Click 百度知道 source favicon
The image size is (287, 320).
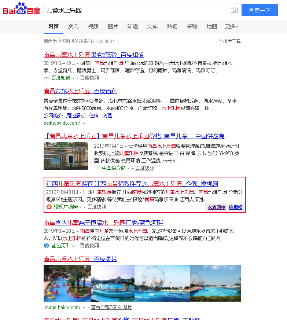coord(47,78)
